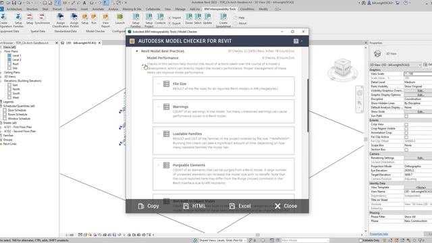The height and width of the screenshot is (243, 432).
Task: Collapse the Model Performance description arrow
Action: tap(143, 65)
